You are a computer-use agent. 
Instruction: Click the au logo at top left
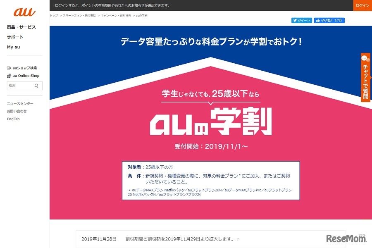click(24, 11)
